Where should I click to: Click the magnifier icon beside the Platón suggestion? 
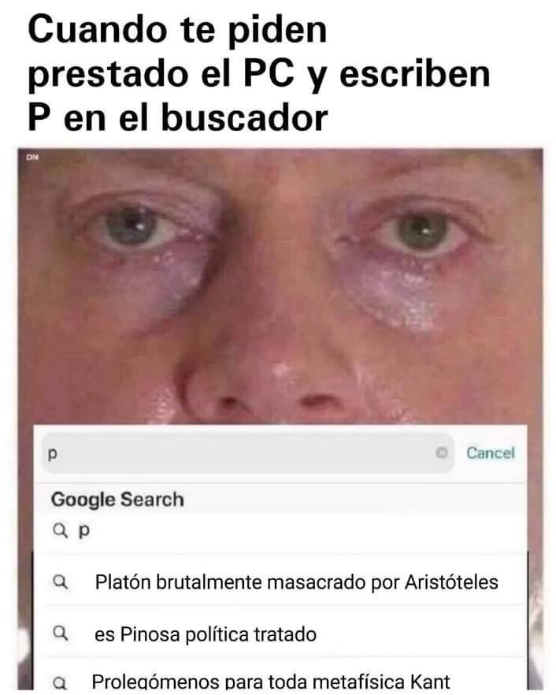[x=61, y=582]
